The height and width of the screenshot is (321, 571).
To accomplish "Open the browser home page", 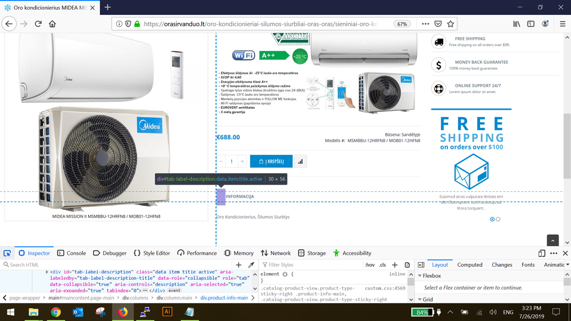I will pos(53,24).
